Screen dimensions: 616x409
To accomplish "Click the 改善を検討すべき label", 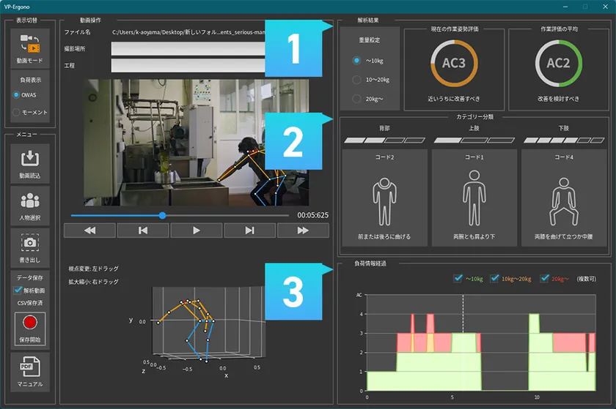I will [x=558, y=99].
